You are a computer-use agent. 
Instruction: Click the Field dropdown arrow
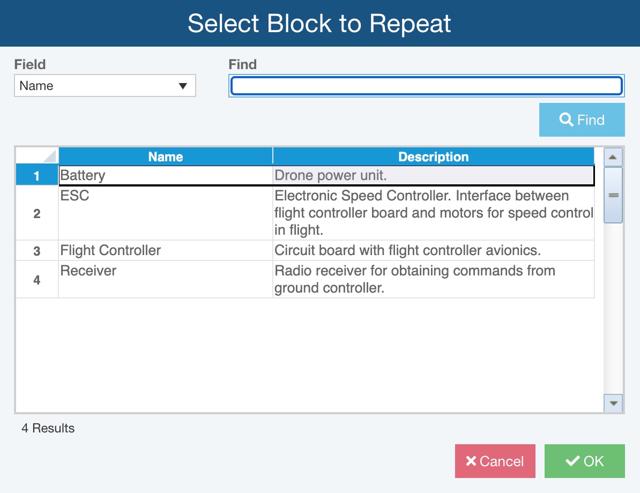click(184, 85)
